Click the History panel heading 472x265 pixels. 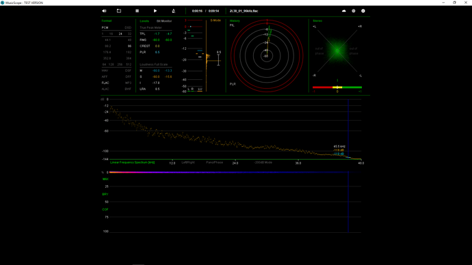(x=235, y=20)
